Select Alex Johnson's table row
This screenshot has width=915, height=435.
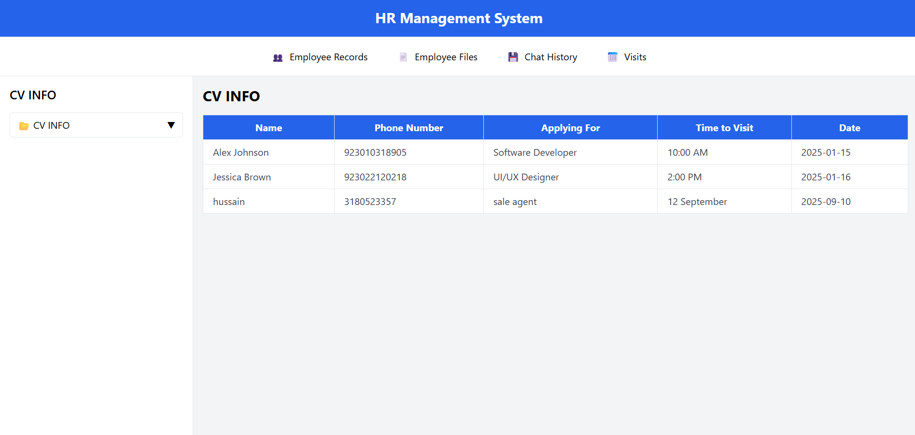[240, 152]
